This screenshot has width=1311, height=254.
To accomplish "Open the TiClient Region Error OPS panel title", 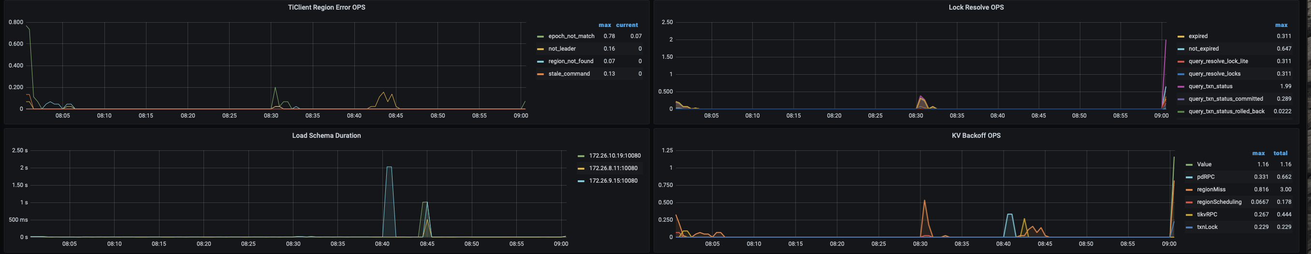I will coord(326,8).
